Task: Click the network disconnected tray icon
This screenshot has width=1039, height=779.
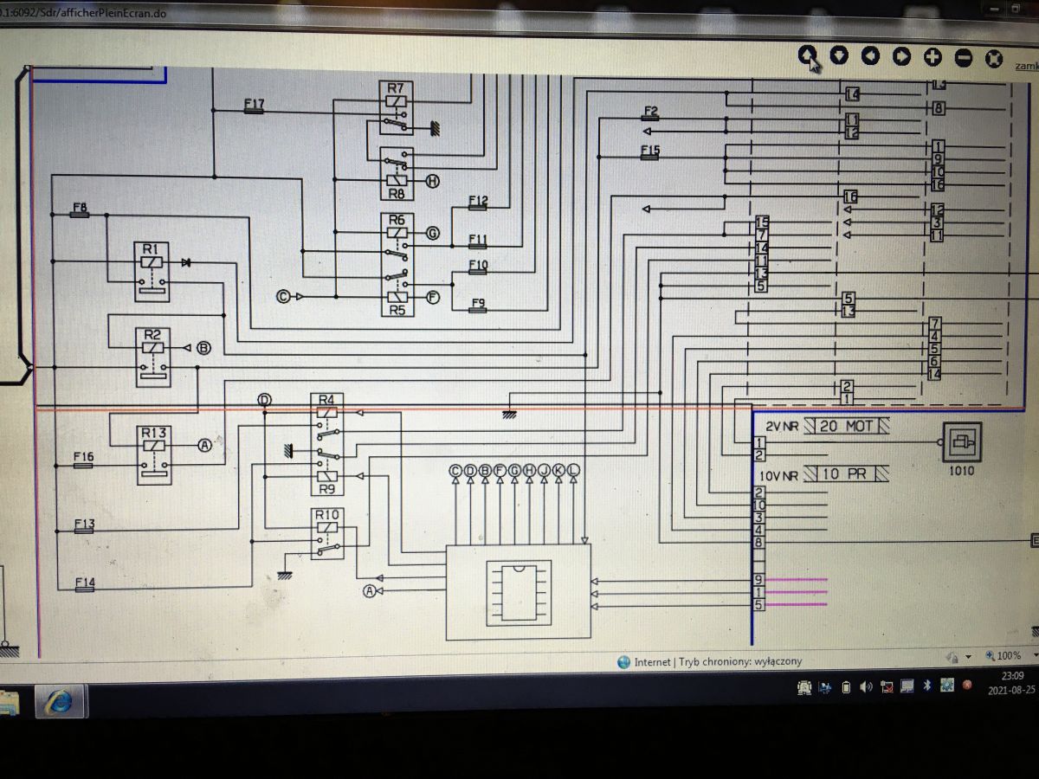Action: pyautogui.click(x=887, y=688)
